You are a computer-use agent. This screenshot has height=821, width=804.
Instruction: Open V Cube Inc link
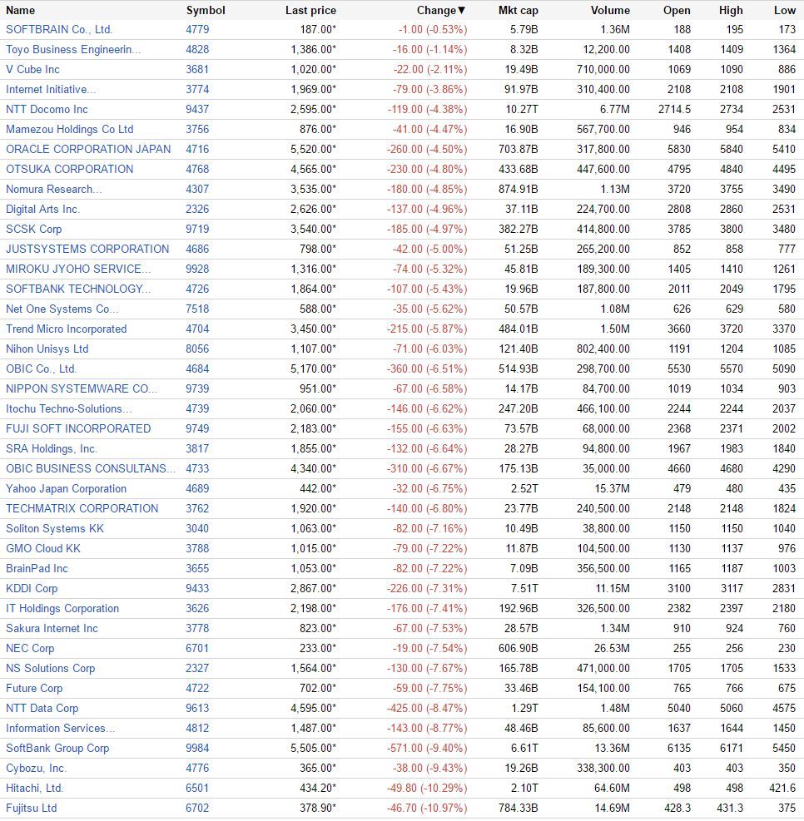tap(32, 69)
